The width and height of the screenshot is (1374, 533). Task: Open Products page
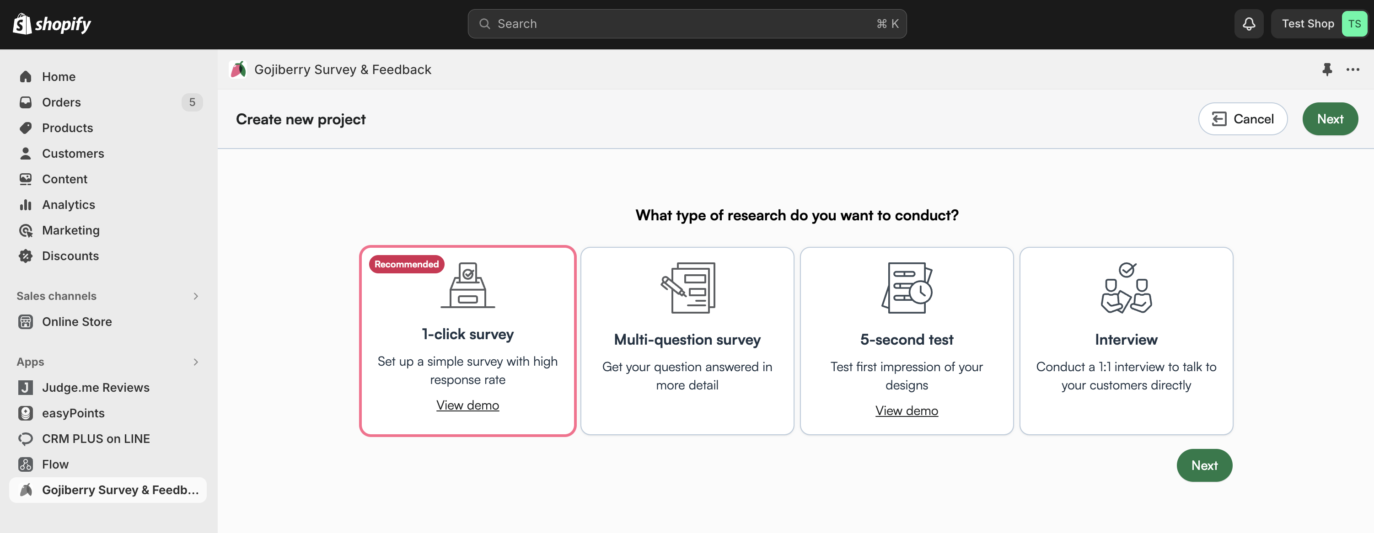[107, 128]
